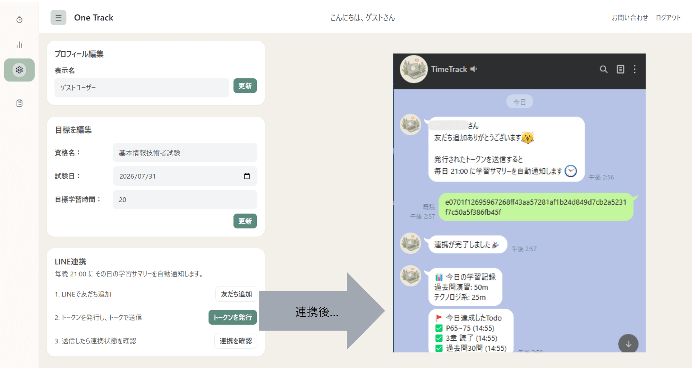
Task: Click the トークンを発行 button
Action: click(x=233, y=317)
